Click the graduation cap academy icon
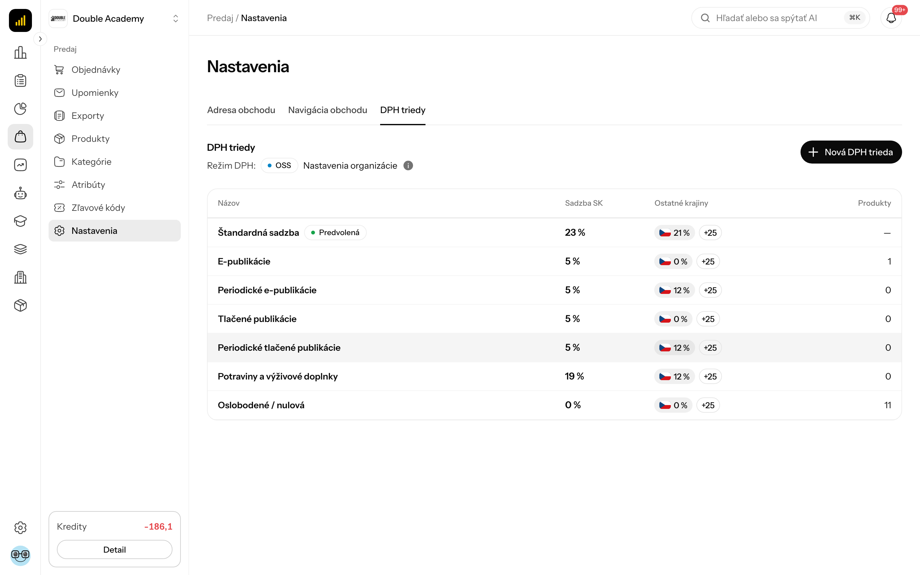The height and width of the screenshot is (575, 920). pos(20,221)
